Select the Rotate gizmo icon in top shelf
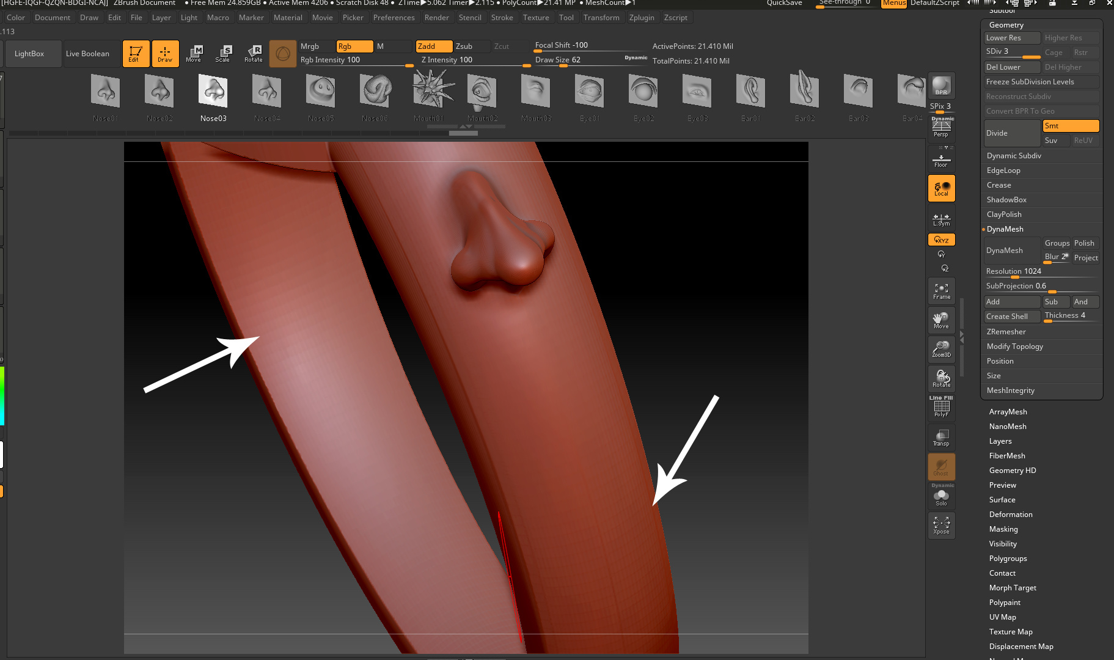Screen dimensions: 1114x660 point(253,54)
